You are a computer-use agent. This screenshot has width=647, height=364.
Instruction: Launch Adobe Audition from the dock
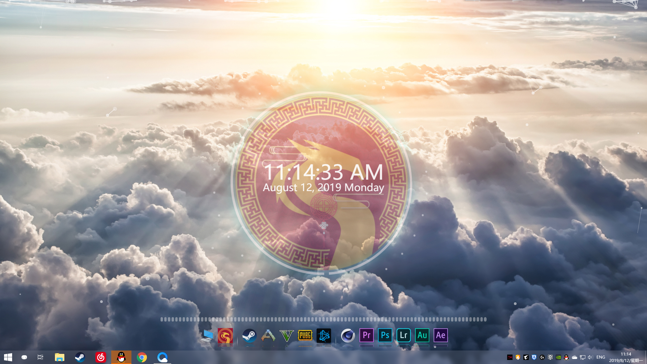[422, 335]
